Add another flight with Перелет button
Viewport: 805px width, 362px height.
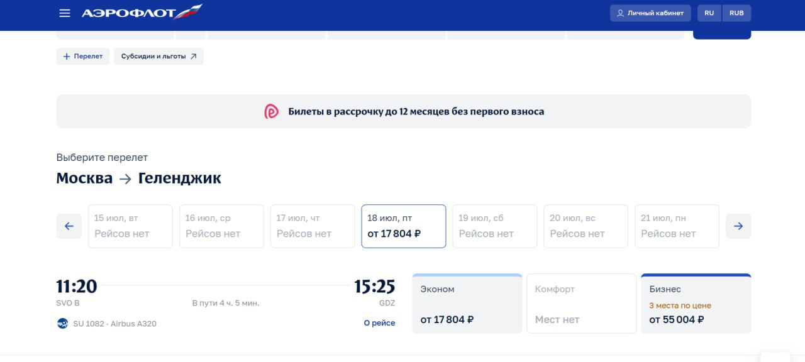pyautogui.click(x=83, y=56)
